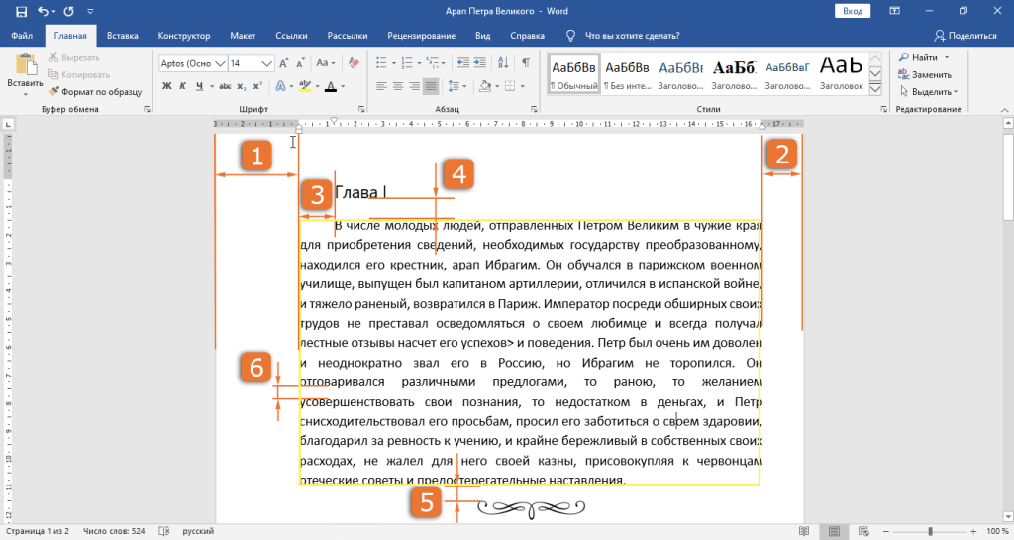The height and width of the screenshot is (540, 1014).
Task: Open the Aa change case menu
Action: click(x=325, y=63)
